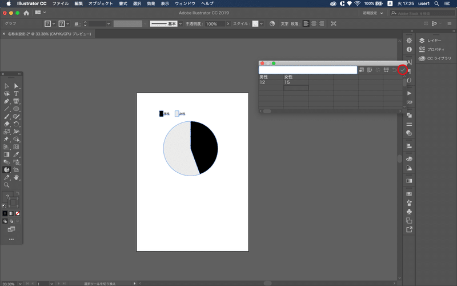Click the Transform icon in control bar
This screenshot has height=286, width=457.
334,23
